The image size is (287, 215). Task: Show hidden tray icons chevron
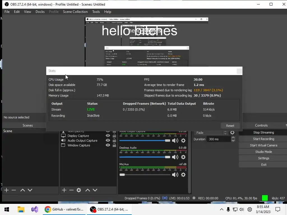click(x=221, y=209)
